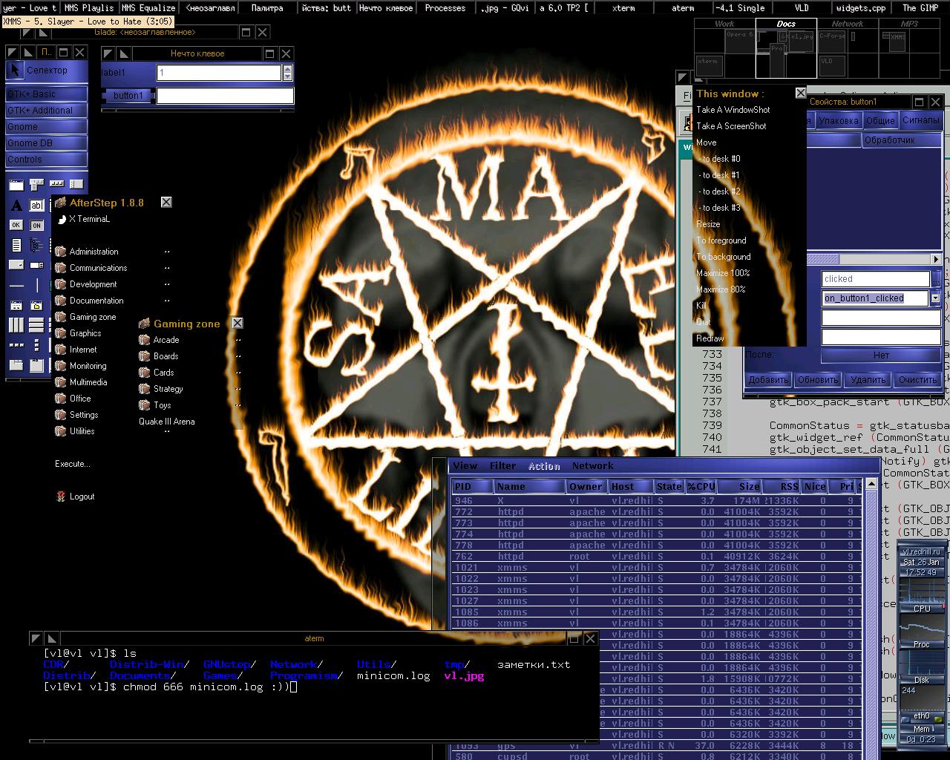Image resolution: width=950 pixels, height=760 pixels.
Task: Pick the text entry 'ab|' widget icon
Action: tap(36, 206)
